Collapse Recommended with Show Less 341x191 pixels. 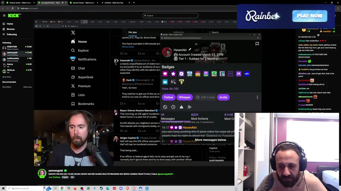pyautogui.click(x=27, y=87)
